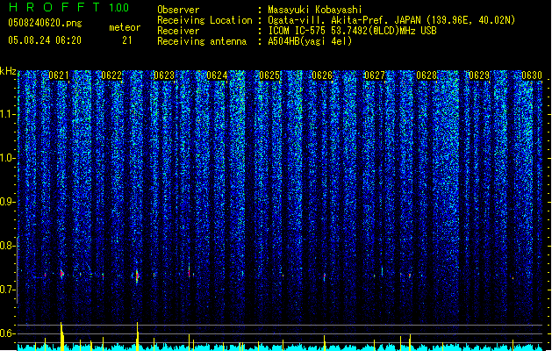Screen dimensions: 552x351
Task: Click the yellow power spike below 0626
Action: (324, 343)
